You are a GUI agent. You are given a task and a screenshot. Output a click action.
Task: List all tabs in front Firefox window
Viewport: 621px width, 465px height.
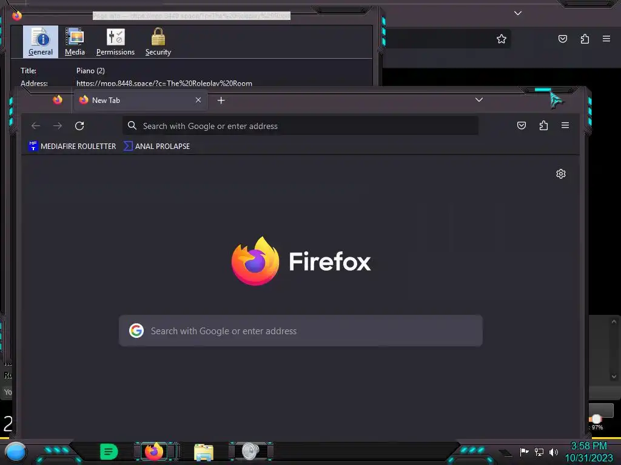pos(479,100)
